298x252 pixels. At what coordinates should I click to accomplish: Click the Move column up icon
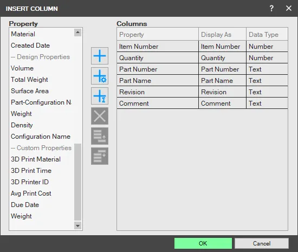coord(100,136)
